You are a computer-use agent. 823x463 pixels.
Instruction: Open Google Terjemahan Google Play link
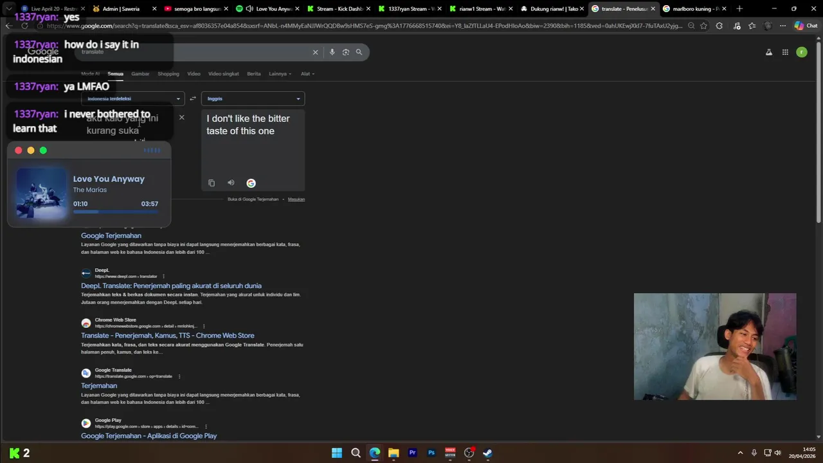(149, 436)
